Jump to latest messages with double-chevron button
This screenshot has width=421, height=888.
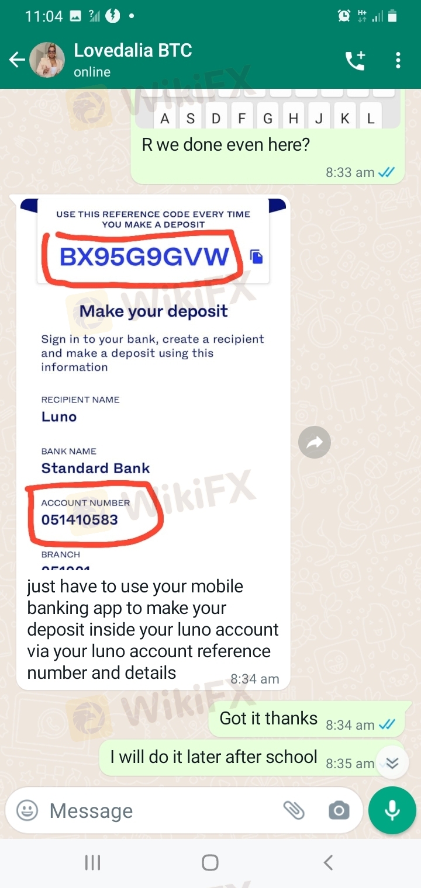tap(392, 763)
